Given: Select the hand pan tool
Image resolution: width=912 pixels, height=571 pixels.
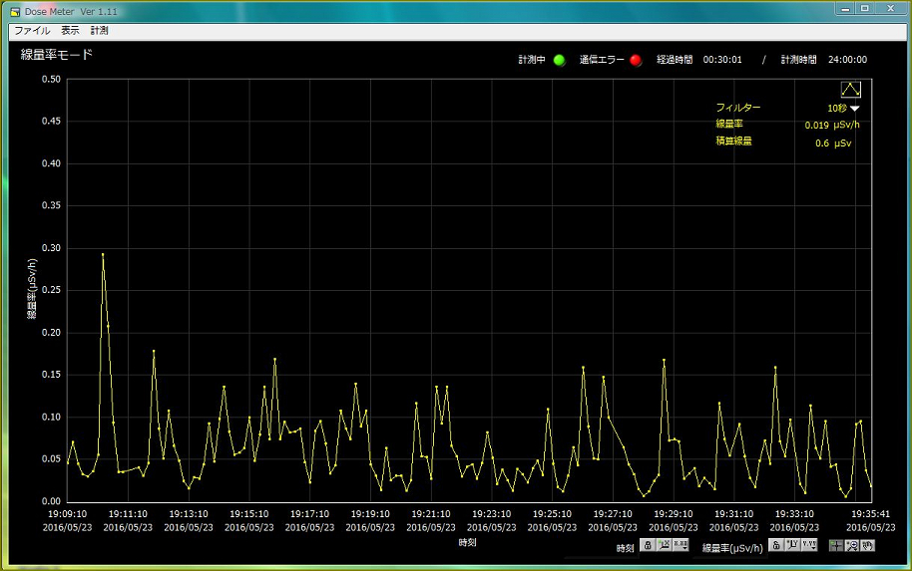Looking at the screenshot, I should pyautogui.click(x=868, y=546).
